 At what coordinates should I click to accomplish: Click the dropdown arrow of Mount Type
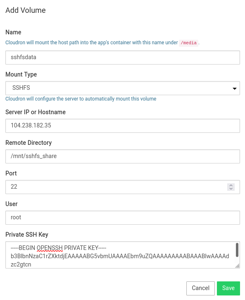(x=235, y=89)
